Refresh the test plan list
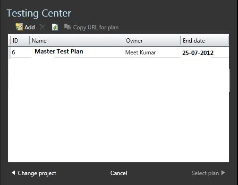 (x=55, y=27)
